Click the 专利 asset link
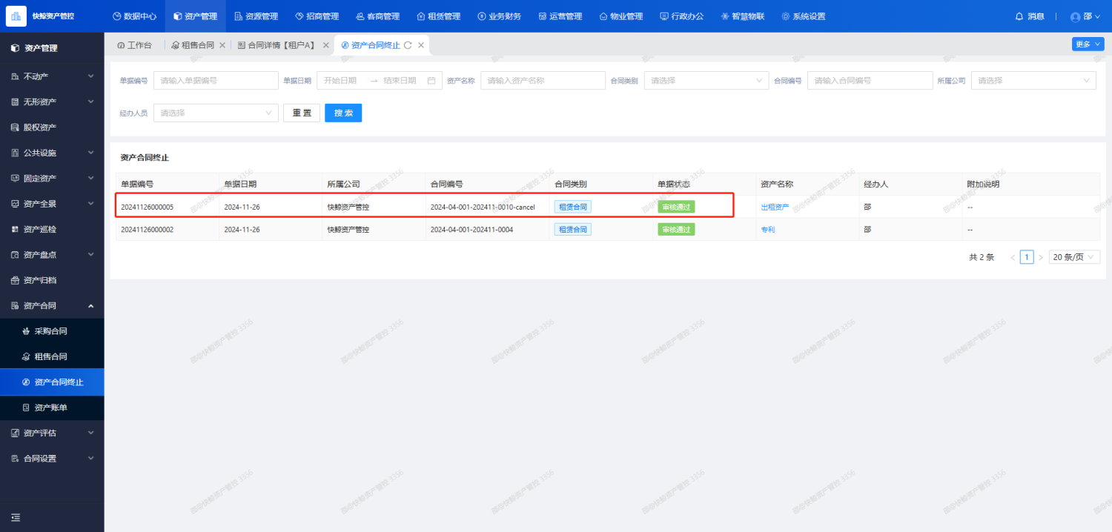 tap(768, 230)
